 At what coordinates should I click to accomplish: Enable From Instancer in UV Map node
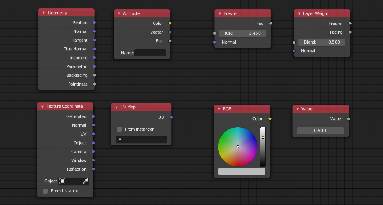(x=119, y=129)
